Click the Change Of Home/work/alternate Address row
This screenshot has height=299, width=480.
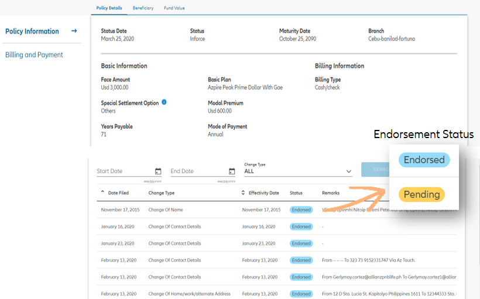(189, 294)
